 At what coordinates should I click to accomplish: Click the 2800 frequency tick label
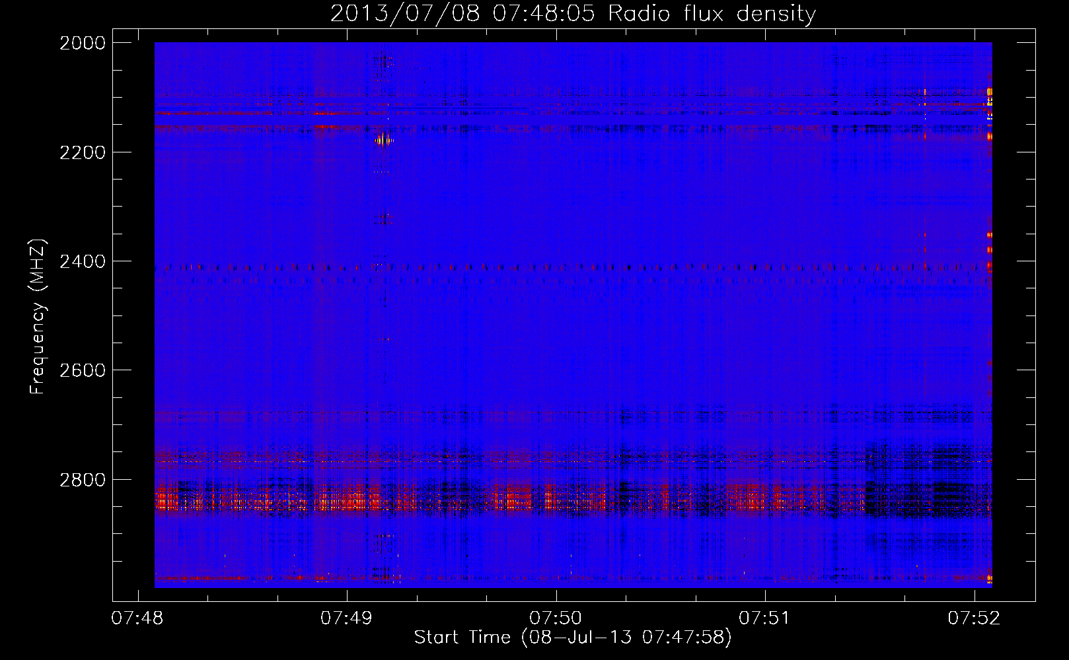[x=83, y=480]
